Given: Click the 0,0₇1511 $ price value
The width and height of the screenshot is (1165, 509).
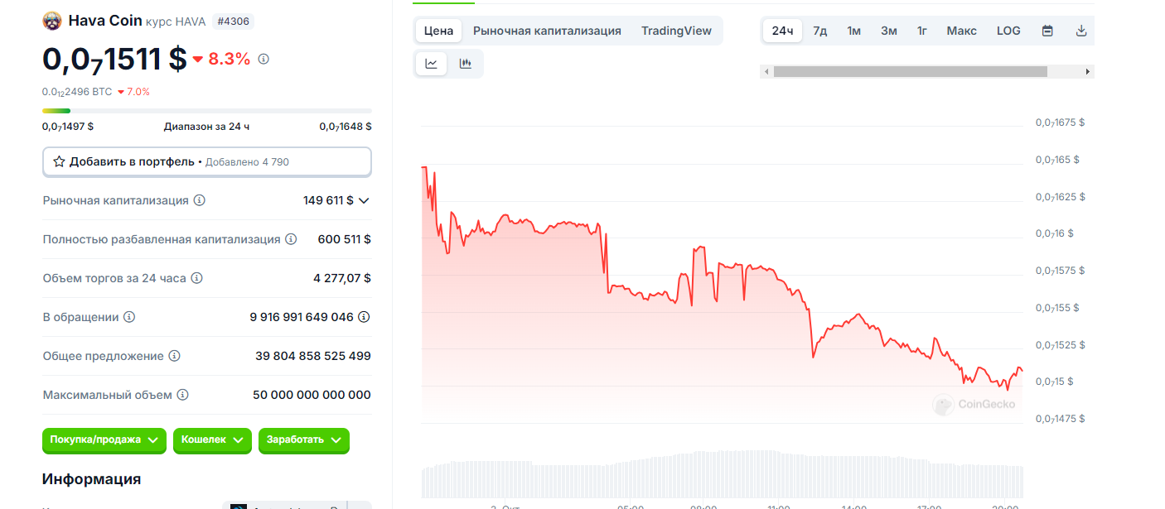Looking at the screenshot, I should click(114, 59).
